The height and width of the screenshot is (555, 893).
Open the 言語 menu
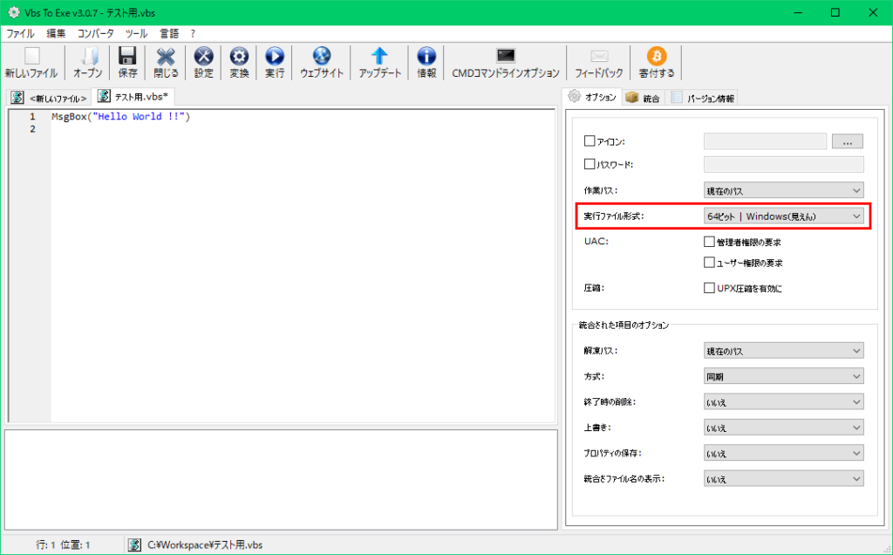pos(169,34)
